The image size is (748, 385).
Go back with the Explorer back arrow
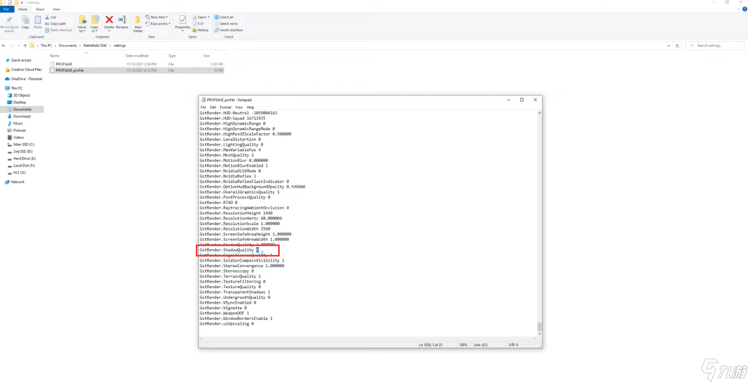click(x=4, y=46)
